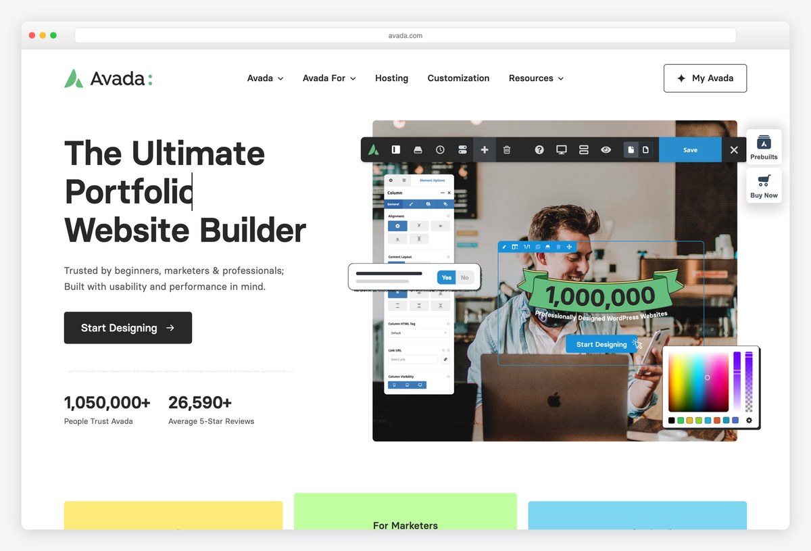
Task: Click the trash icon on element toolbar
Action: click(558, 247)
